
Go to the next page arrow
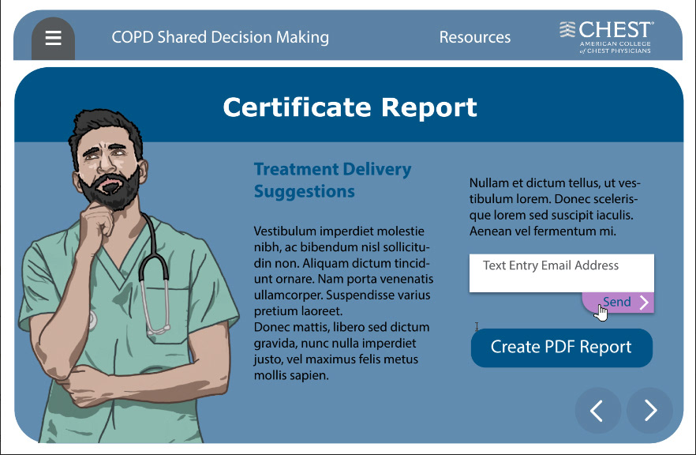[x=649, y=410]
